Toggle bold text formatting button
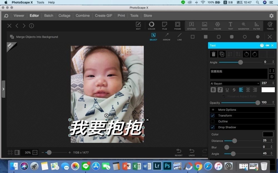 213,90
